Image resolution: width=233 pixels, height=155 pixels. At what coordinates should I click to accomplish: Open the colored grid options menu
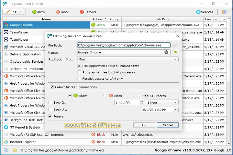point(225,12)
